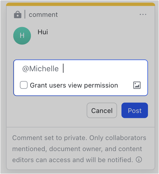The width and height of the screenshot is (159, 174).
Task: Cancel the comment
Action: pos(102,110)
